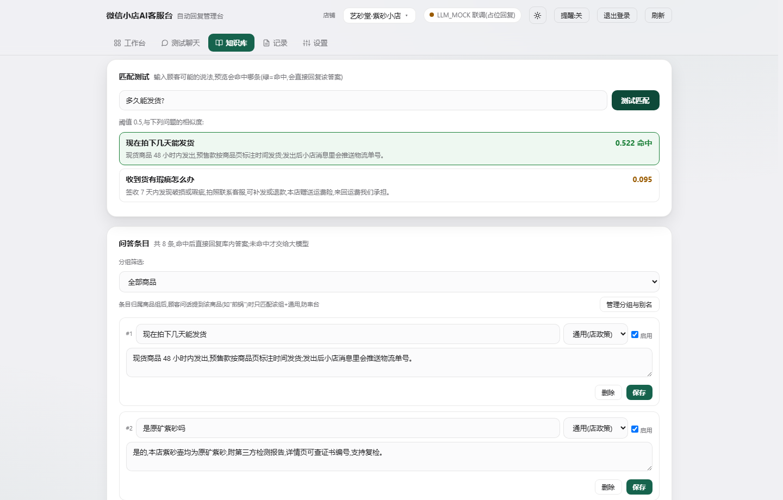
Task: Open the 工作台 tab
Action: click(x=129, y=43)
